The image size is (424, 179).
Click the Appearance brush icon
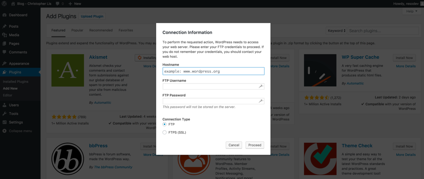(4, 64)
